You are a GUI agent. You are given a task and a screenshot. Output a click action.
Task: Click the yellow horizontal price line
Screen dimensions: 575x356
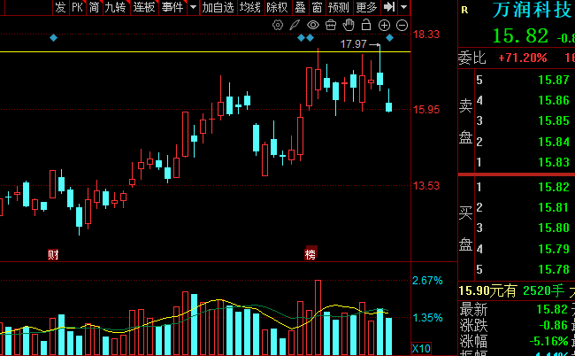click(205, 51)
